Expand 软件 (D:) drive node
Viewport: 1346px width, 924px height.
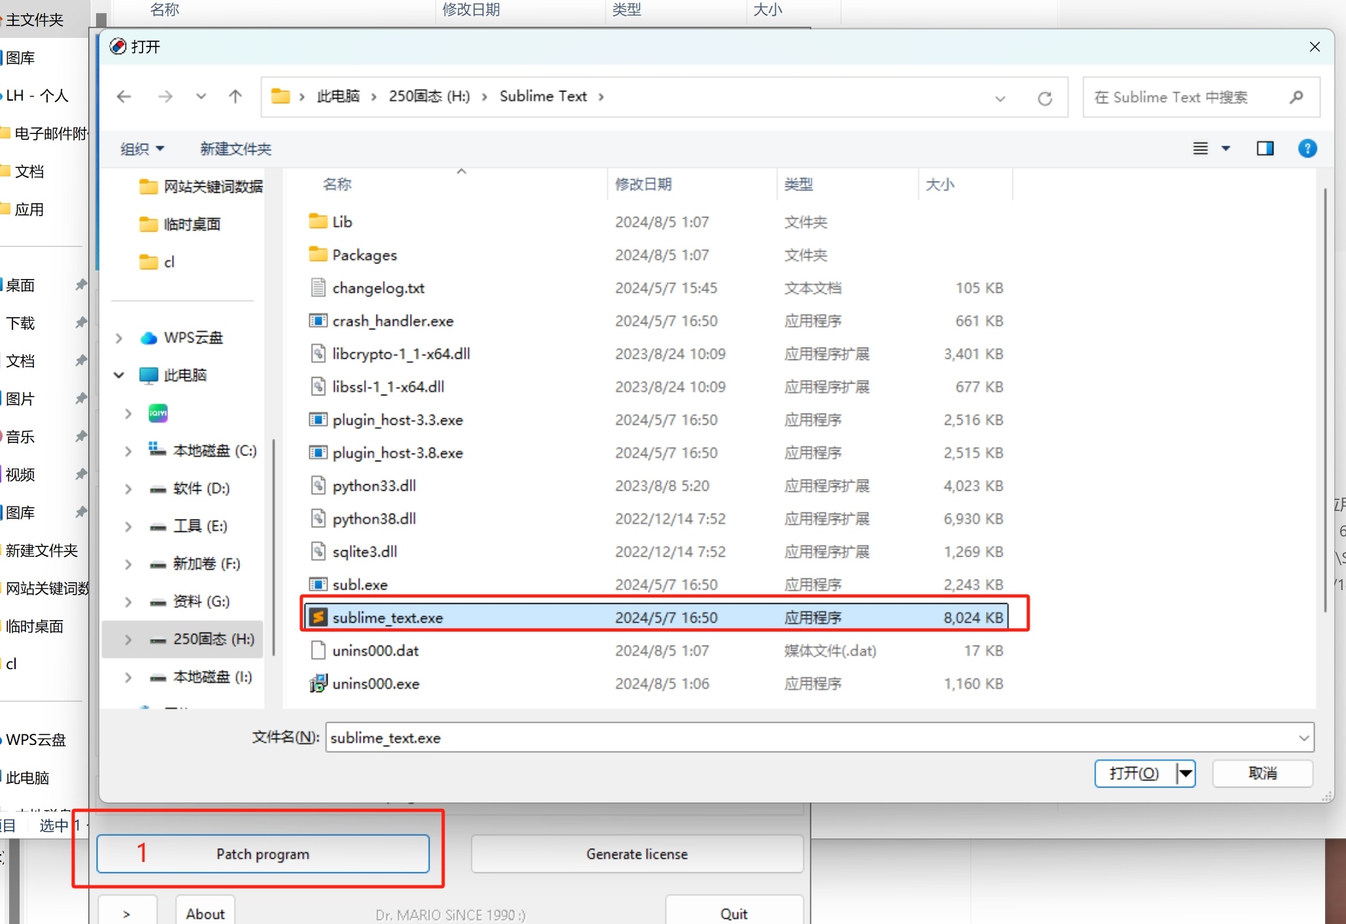128,489
